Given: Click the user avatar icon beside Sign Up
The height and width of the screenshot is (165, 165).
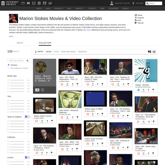Looking at the screenshot, I should [112, 3].
